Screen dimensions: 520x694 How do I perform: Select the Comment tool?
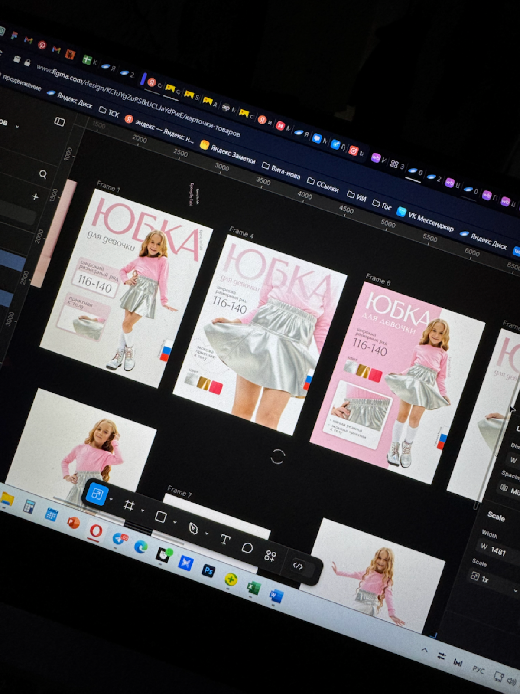(247, 547)
